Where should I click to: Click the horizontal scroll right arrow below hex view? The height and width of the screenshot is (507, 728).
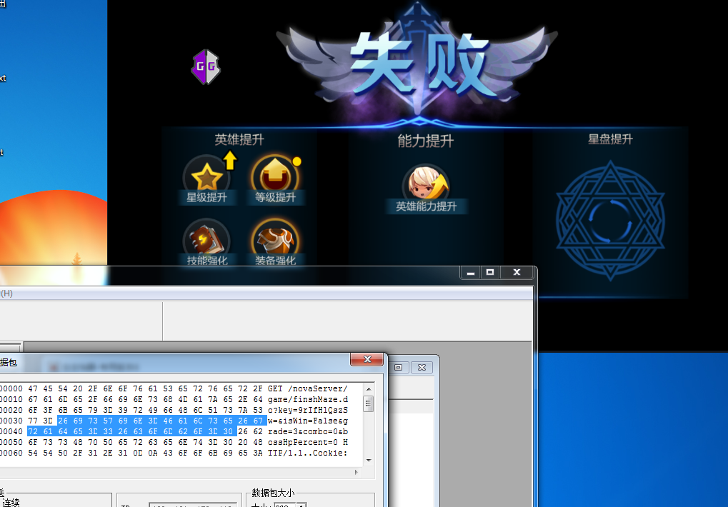pyautogui.click(x=356, y=472)
